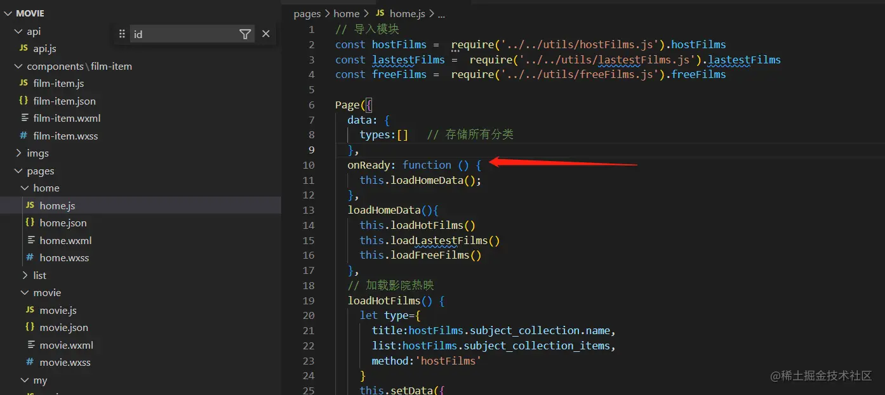Open home.wxss file
Screen dimensions: 885x395
[64, 257]
